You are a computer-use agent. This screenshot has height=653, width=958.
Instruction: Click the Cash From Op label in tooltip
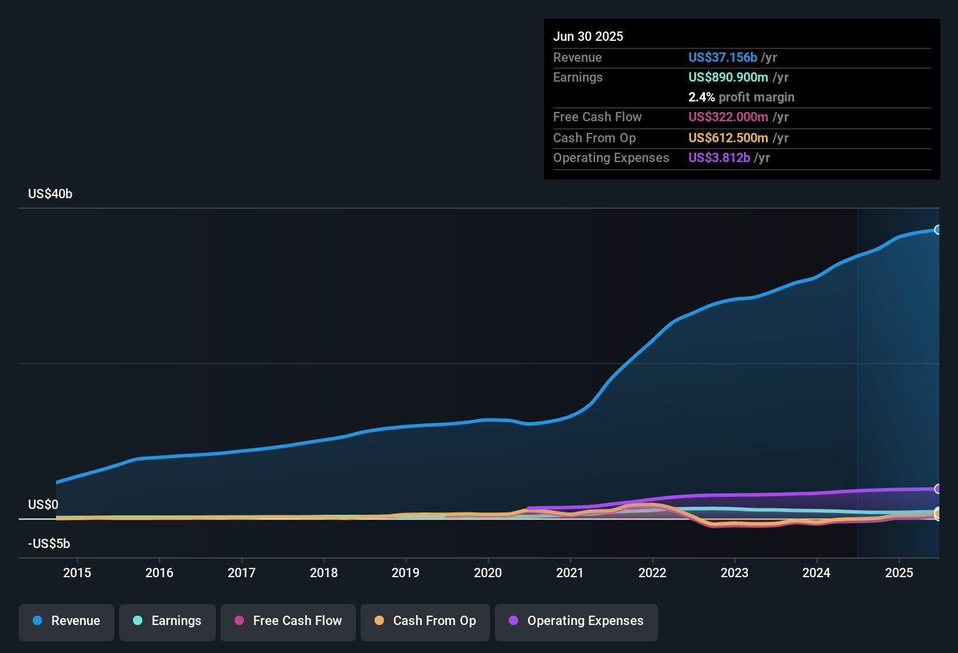tap(595, 138)
